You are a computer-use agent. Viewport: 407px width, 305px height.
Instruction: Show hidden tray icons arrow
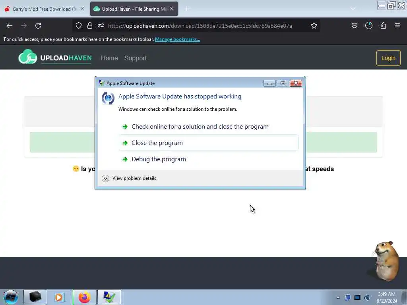[x=338, y=298]
